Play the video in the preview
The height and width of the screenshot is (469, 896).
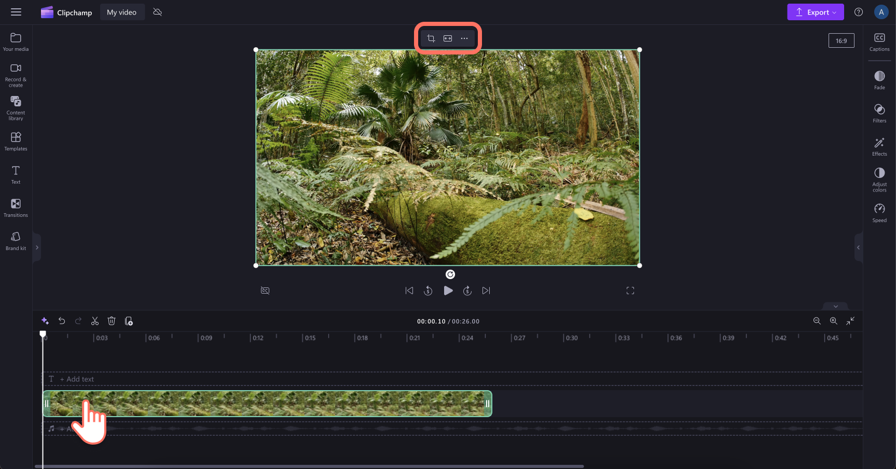[448, 291]
